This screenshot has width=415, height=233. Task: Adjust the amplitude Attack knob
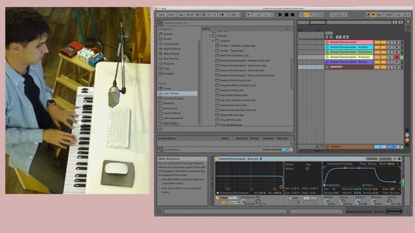pos(327,202)
